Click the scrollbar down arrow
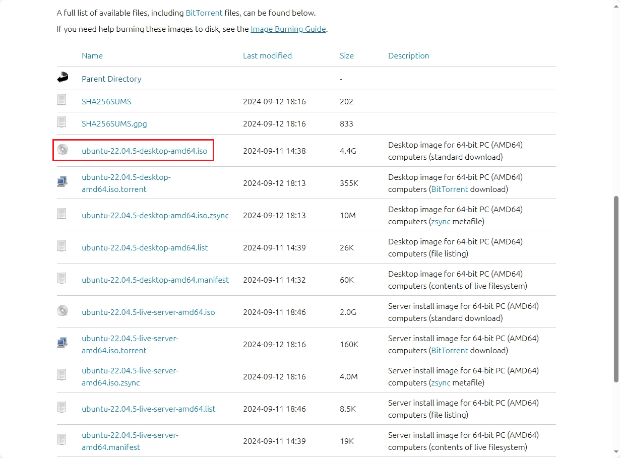Image resolution: width=620 pixels, height=458 pixels. click(x=616, y=453)
